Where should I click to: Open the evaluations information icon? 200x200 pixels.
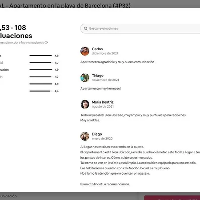pos(46,43)
